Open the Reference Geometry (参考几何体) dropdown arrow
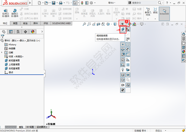 point(148,19)
